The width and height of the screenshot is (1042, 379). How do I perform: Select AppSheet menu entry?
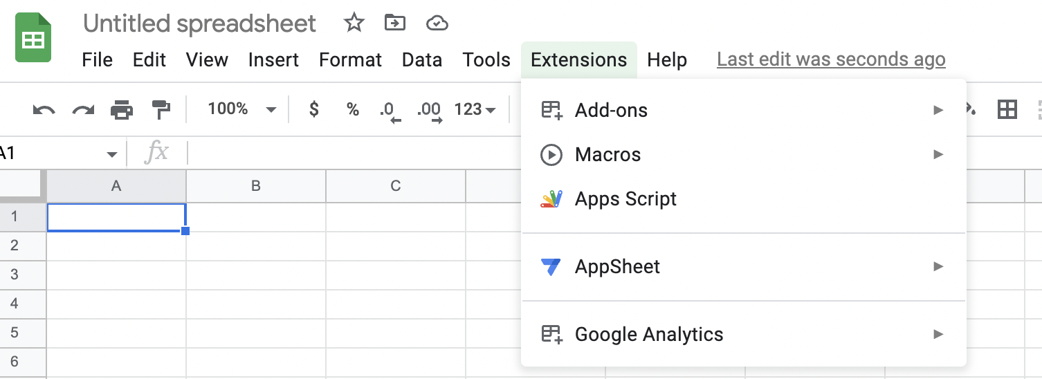(x=743, y=266)
